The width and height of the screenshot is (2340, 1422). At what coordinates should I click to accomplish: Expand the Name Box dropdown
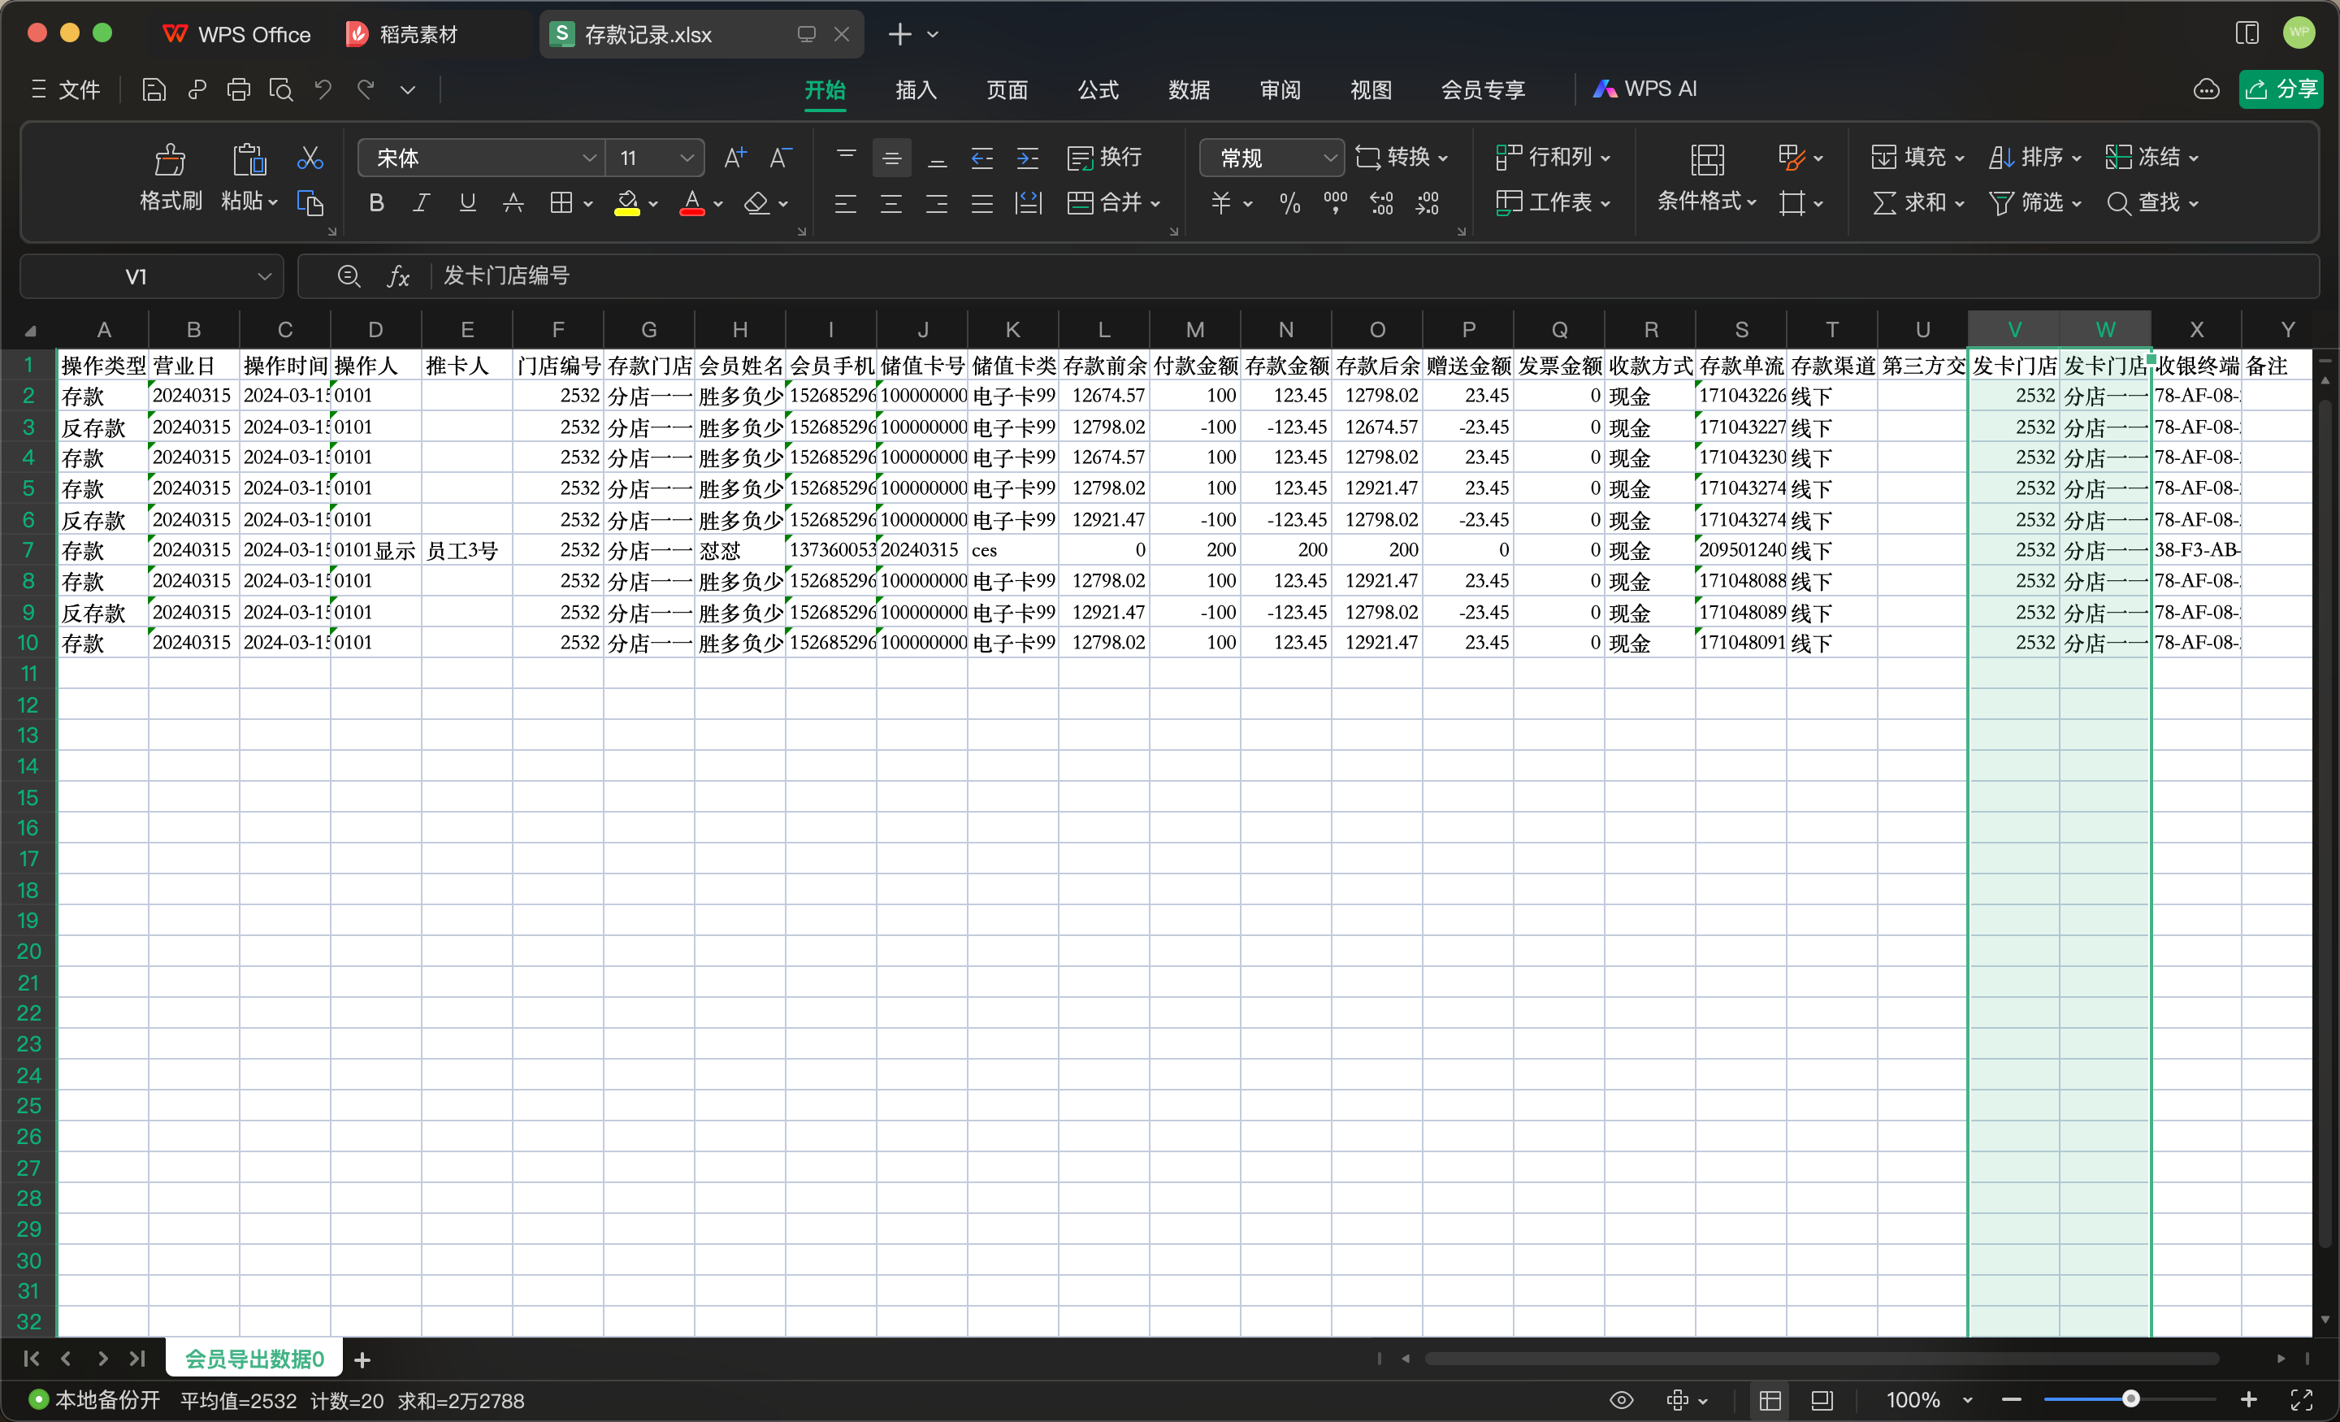coord(264,276)
